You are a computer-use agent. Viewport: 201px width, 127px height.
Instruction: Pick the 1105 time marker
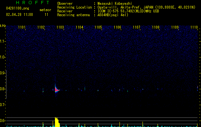(98, 27)
